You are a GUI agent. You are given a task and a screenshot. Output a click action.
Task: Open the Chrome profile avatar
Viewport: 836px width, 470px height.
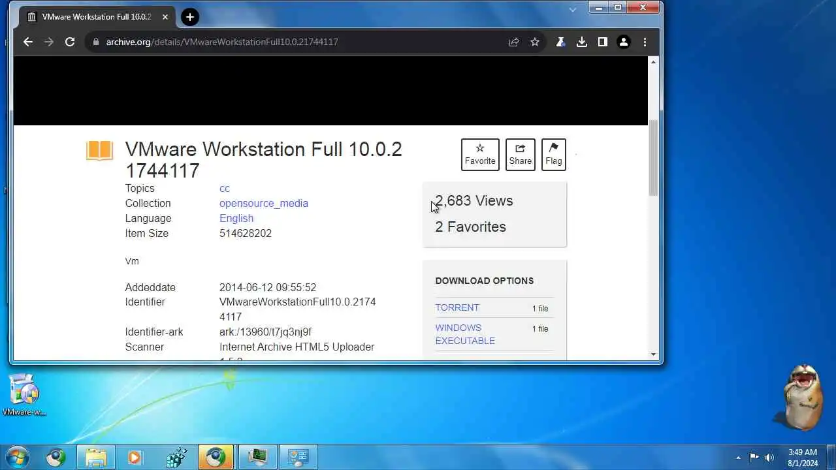pyautogui.click(x=624, y=42)
